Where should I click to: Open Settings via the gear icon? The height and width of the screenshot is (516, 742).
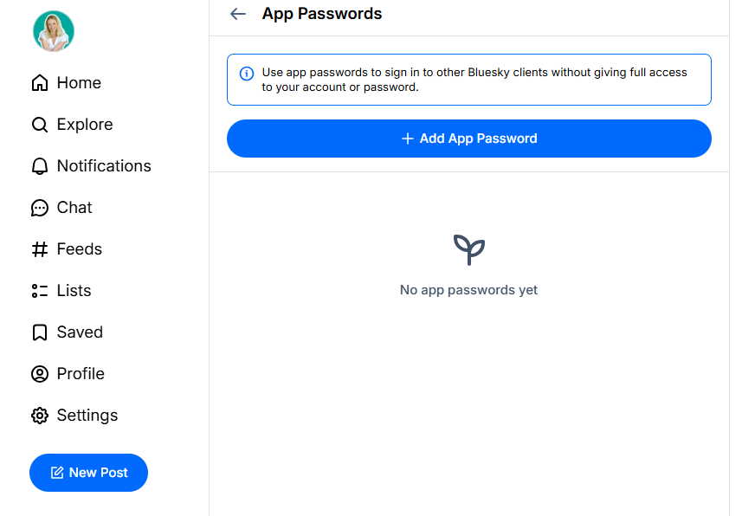[40, 415]
